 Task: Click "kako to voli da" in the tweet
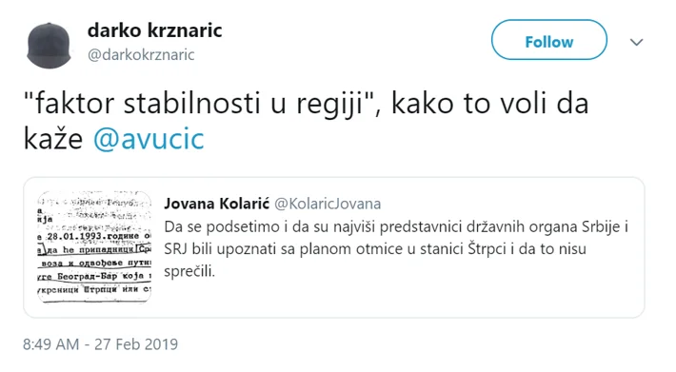(x=489, y=105)
